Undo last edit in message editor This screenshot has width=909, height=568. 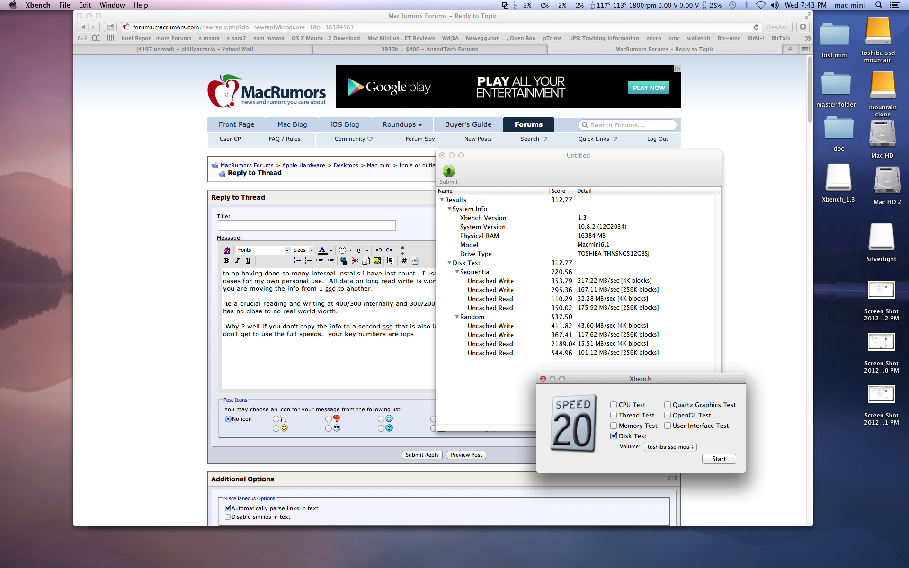378,250
